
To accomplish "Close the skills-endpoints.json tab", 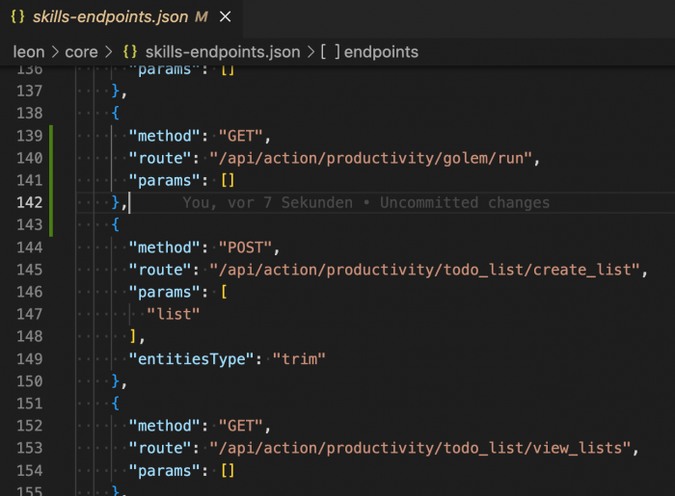I will click(x=225, y=17).
